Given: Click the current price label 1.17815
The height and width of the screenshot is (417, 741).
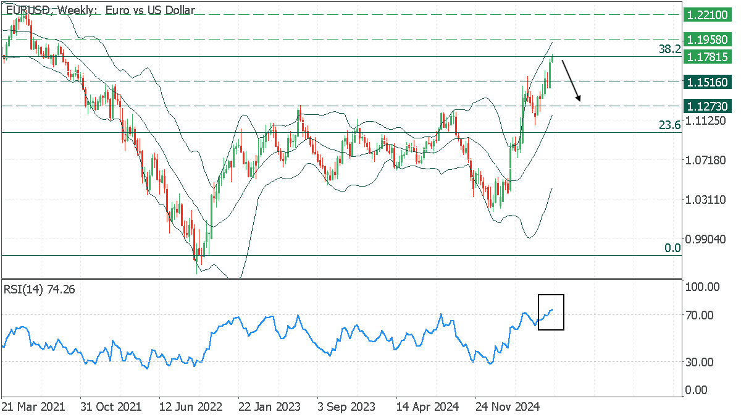Looking at the screenshot, I should pos(708,57).
